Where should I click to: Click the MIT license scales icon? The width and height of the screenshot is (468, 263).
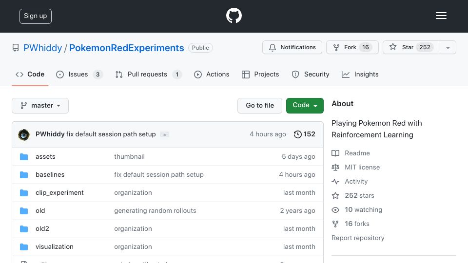[335, 167]
